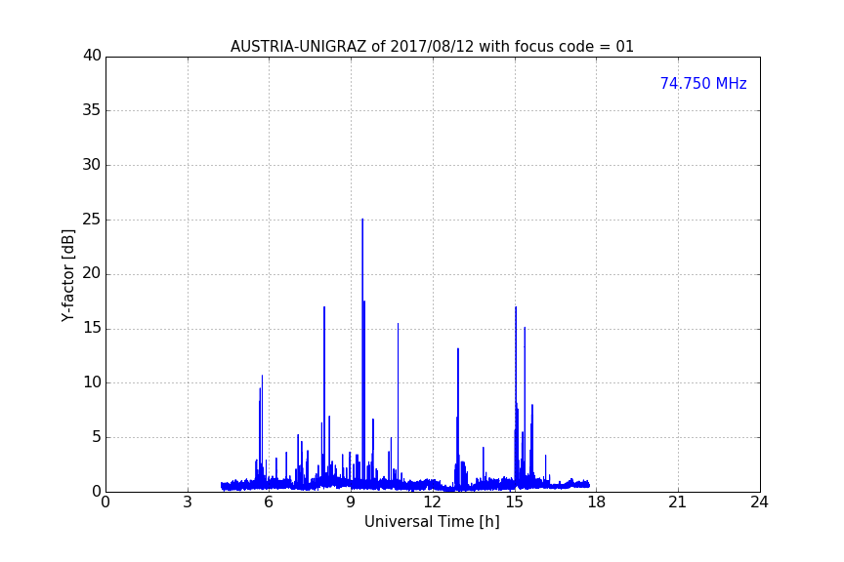Click the y-axis tick label '20'
844x562 pixels.
pyautogui.click(x=92, y=273)
